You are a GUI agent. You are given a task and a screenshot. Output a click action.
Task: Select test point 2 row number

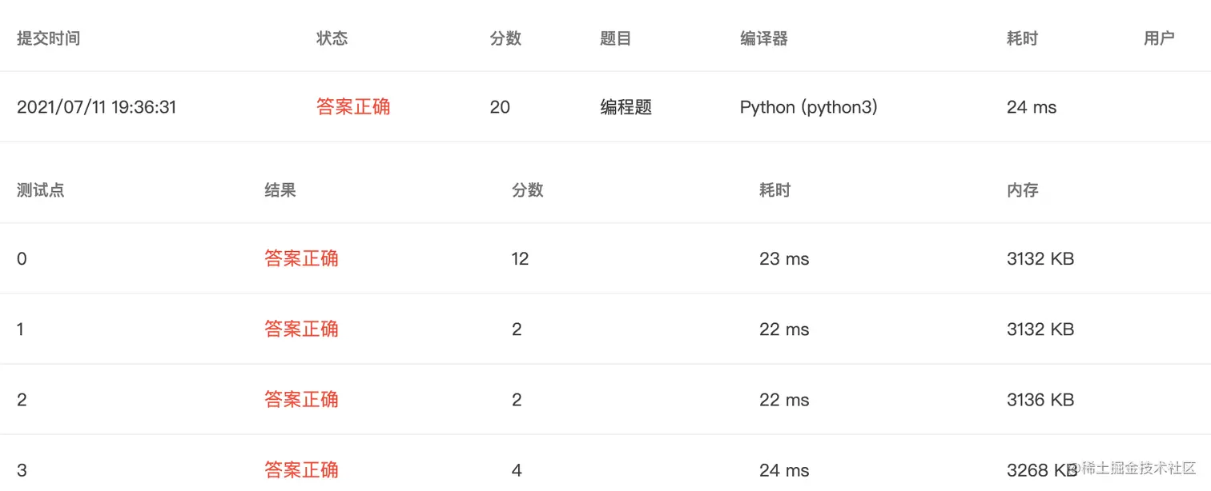tap(22, 400)
